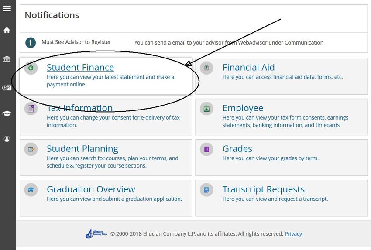This screenshot has height=250, width=371.
Task: Click the Employee badge icon
Action: (x=206, y=109)
